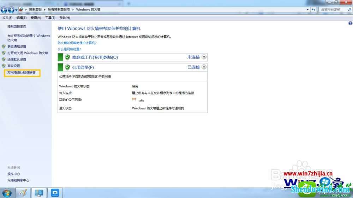Screen dimensions: 353x198
Task: Refresh the page with the refresh icon
Action: point(313,10)
